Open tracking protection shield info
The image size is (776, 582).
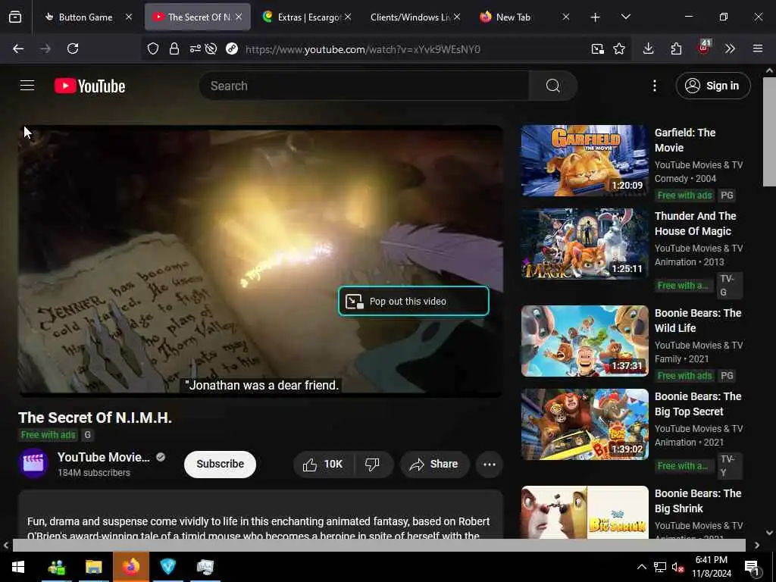(x=153, y=48)
